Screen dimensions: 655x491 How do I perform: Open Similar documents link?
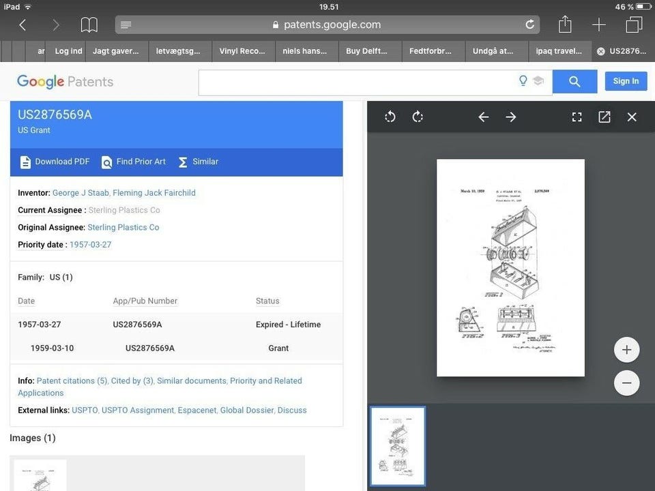(x=192, y=381)
